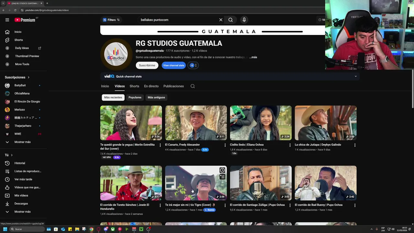414x233 pixels.
Task: Clear the search box text
Action: coord(221,20)
